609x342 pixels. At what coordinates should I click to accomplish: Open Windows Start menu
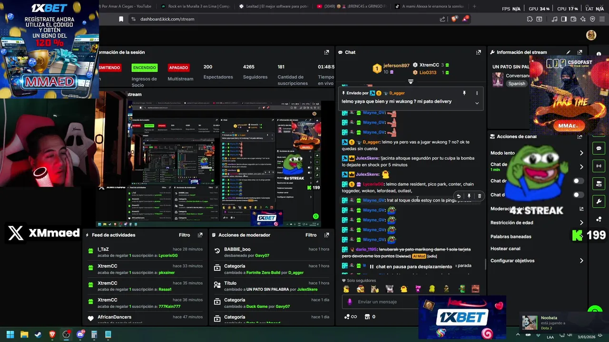pyautogui.click(x=10, y=334)
